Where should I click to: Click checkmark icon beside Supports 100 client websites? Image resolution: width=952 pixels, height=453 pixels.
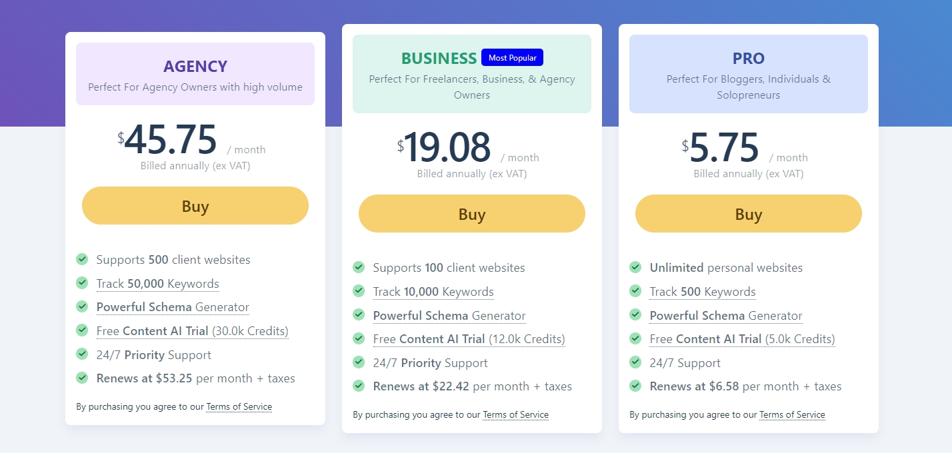click(x=359, y=267)
